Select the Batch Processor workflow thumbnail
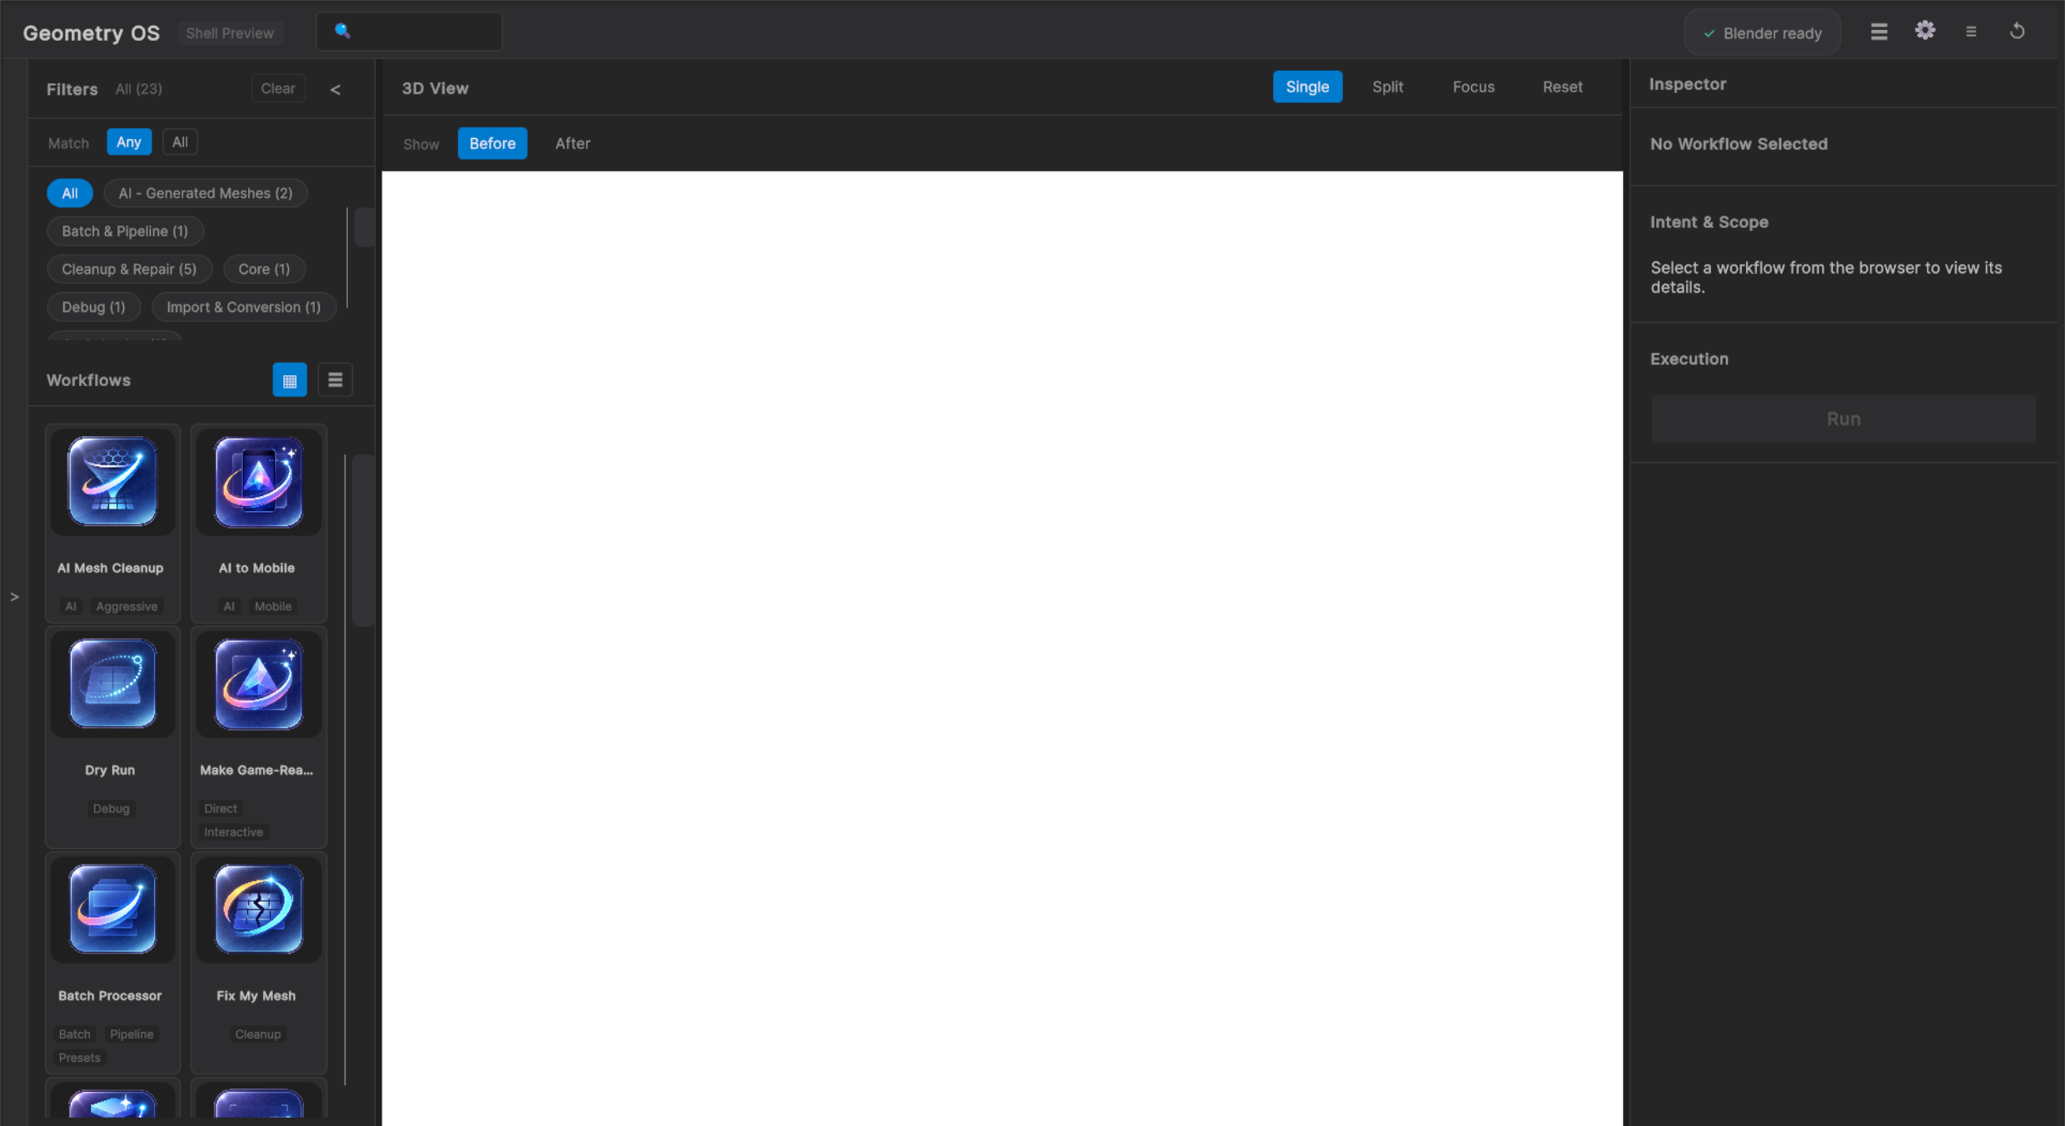Viewport: 2065px width, 1126px height. [x=111, y=910]
